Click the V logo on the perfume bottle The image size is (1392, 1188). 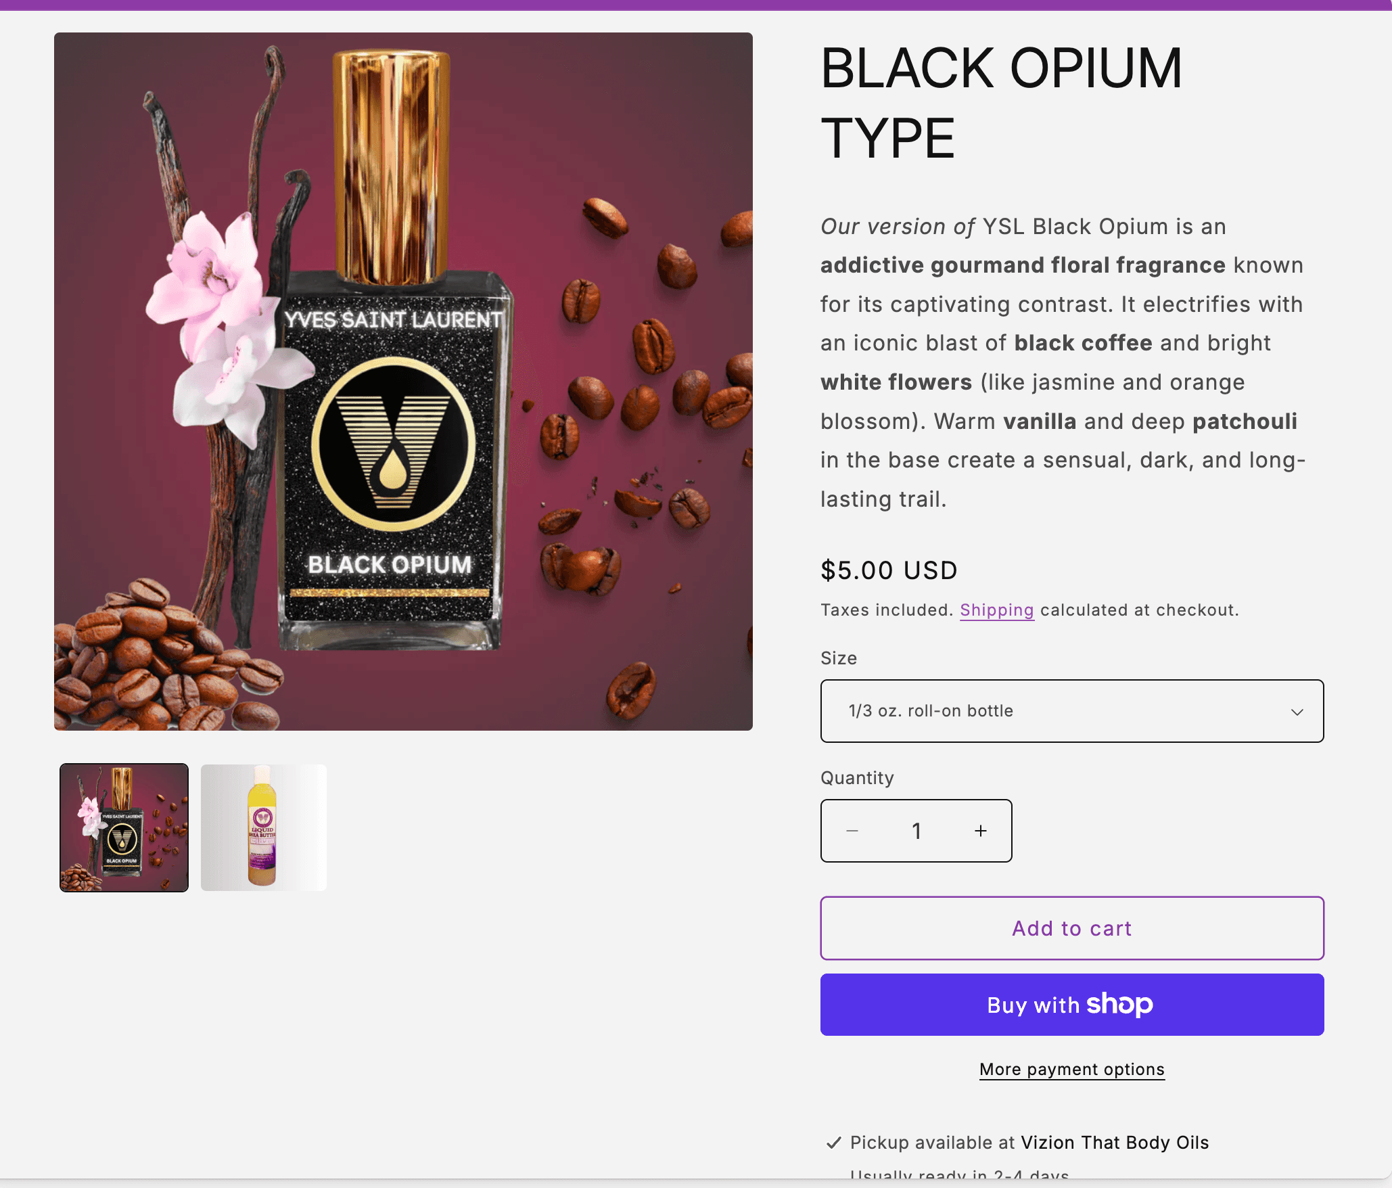[393, 444]
